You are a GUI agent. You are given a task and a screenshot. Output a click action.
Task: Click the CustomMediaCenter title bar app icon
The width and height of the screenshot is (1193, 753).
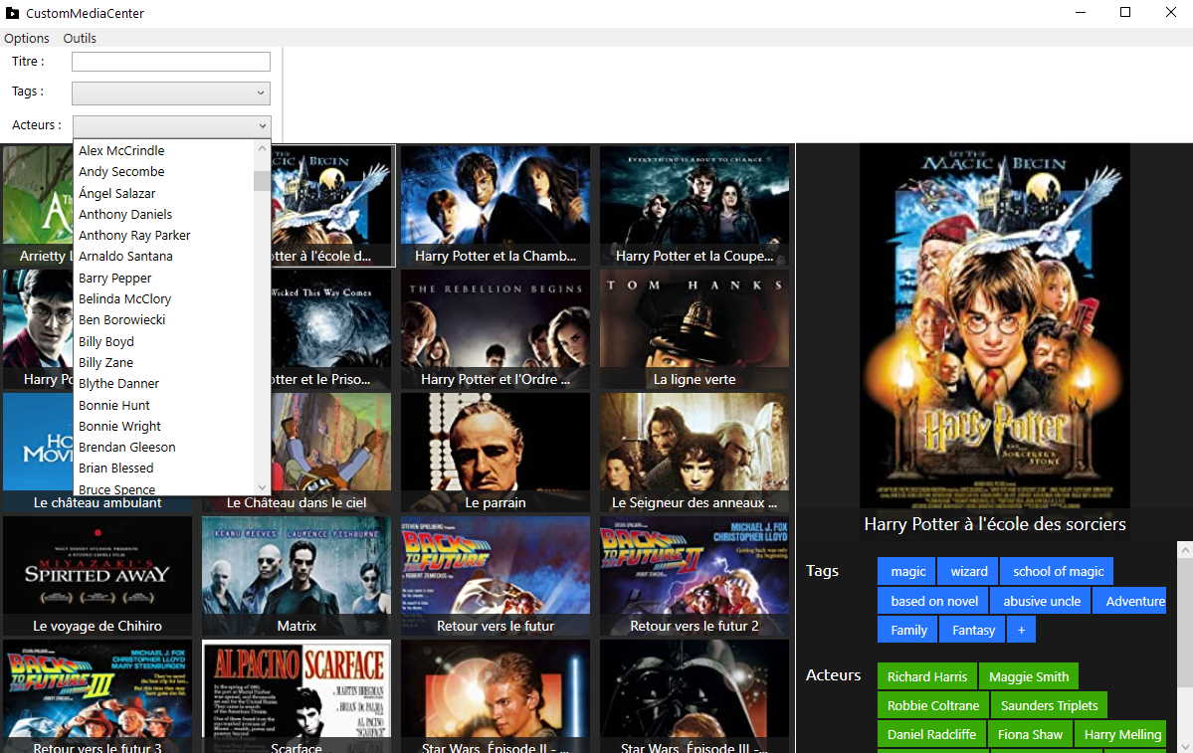12,13
